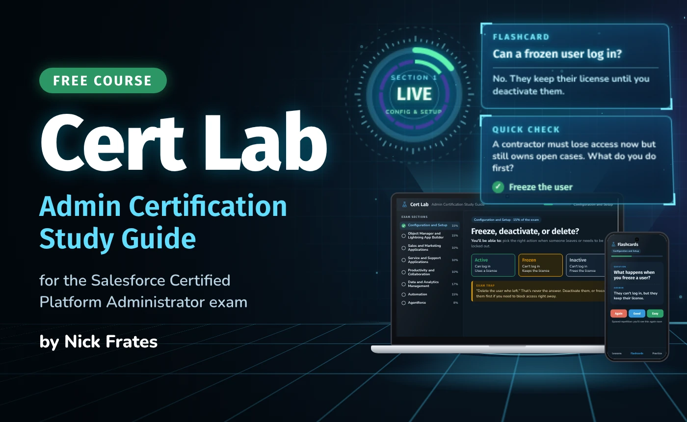Mark the flashcard as Easy
687x422 pixels.
pos(655,314)
